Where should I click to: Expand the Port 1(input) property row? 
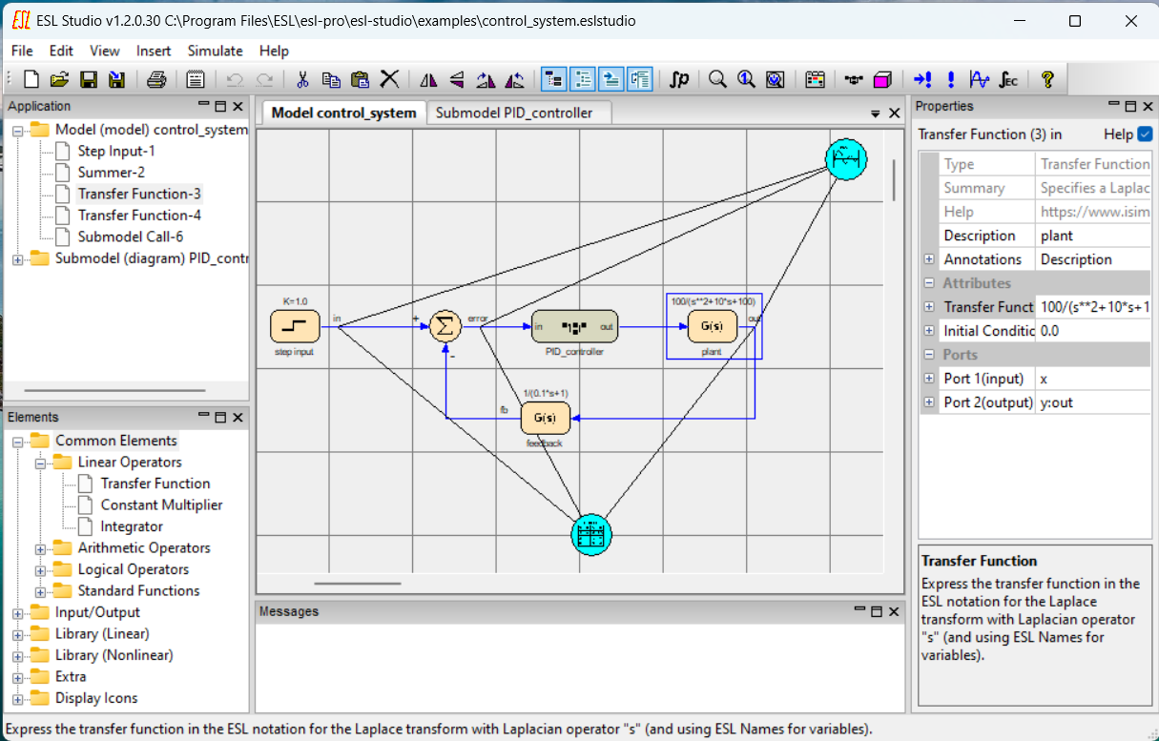click(x=929, y=379)
